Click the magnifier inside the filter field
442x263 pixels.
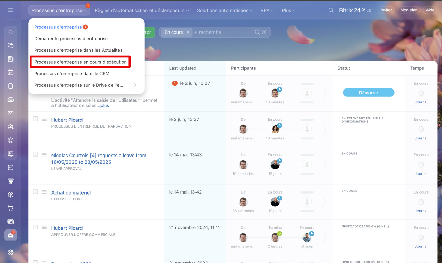click(257, 32)
